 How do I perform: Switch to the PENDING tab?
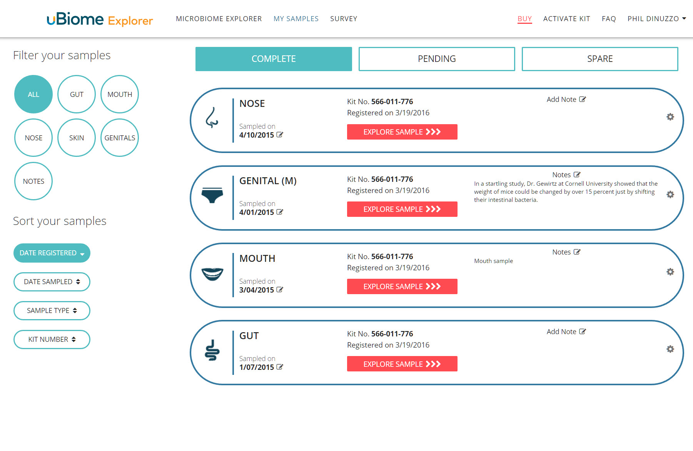436,59
